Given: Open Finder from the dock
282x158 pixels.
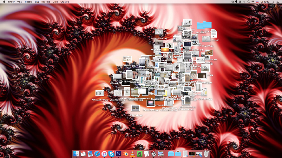Looking at the screenshot, I should pyautogui.click(x=76, y=154).
